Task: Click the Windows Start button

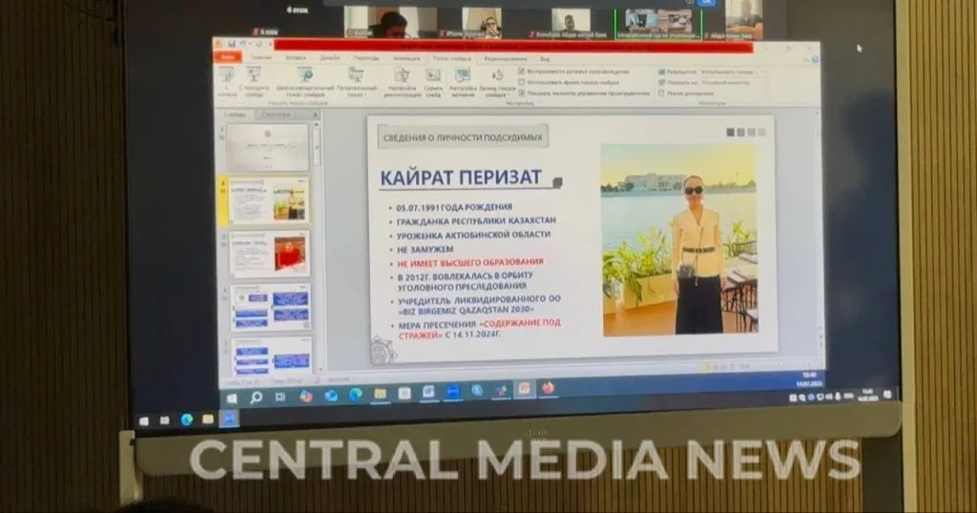Action: click(230, 396)
